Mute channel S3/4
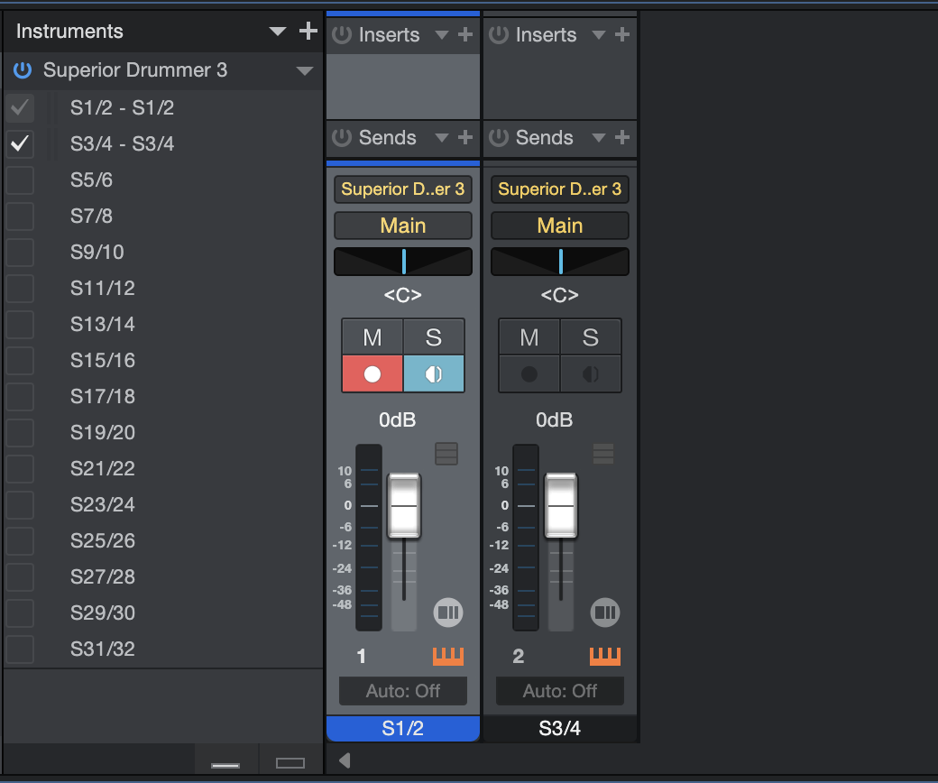Screen dimensions: 938x783 [529, 337]
